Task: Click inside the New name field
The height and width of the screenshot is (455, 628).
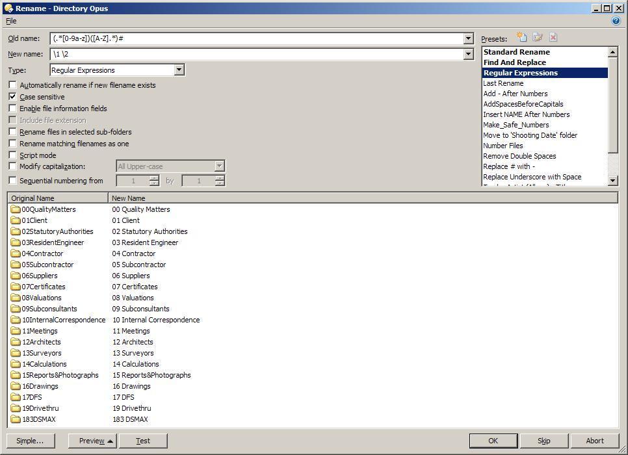Action: (x=257, y=54)
